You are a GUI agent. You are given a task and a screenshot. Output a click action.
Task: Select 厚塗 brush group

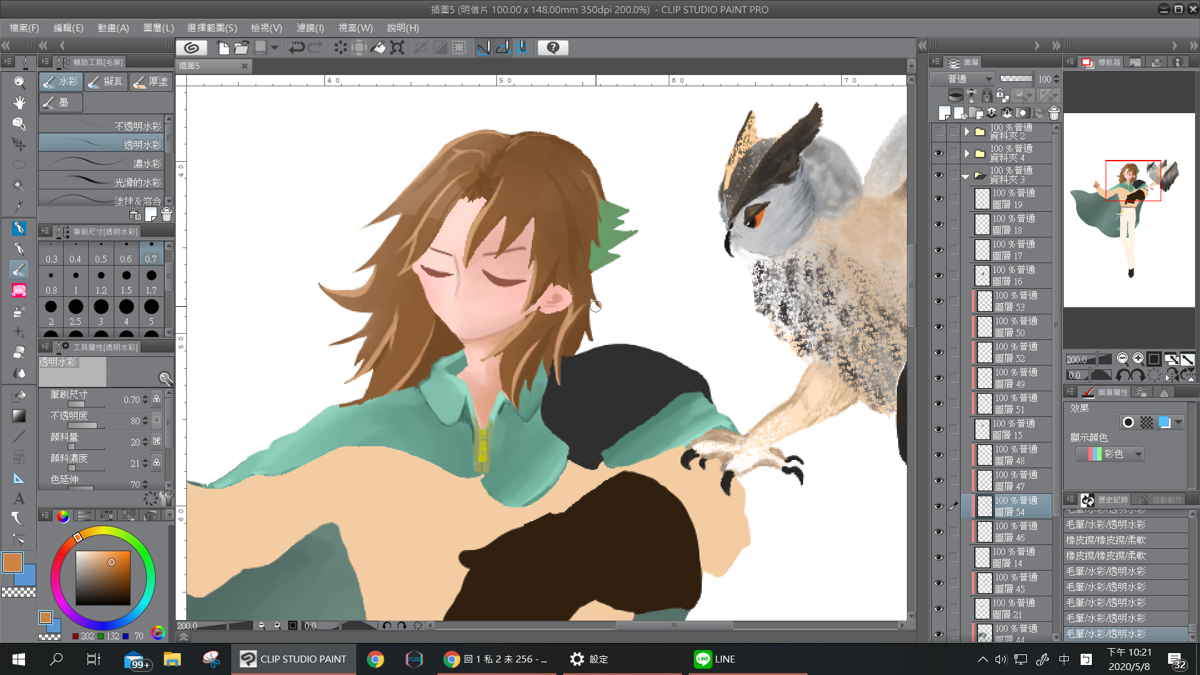[151, 82]
